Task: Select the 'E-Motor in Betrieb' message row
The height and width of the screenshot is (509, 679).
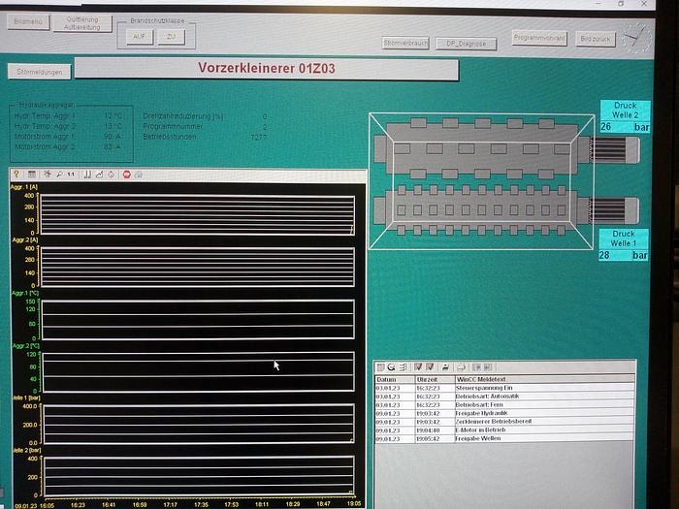Action: coord(504,430)
